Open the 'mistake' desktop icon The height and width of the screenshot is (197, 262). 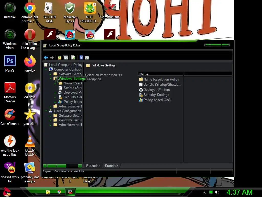pyautogui.click(x=10, y=10)
